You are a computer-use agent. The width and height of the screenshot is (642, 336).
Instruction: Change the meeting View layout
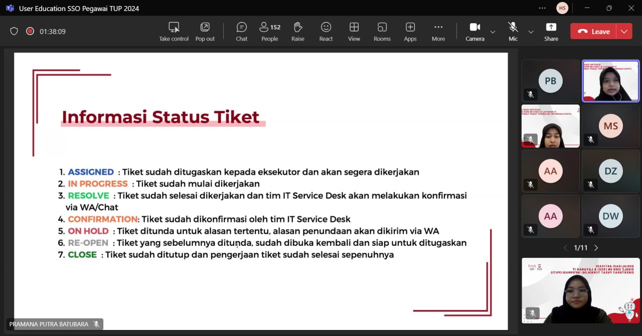[354, 31]
